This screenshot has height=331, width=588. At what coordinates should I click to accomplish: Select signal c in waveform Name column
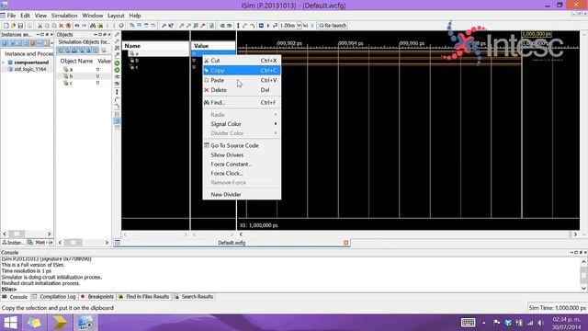[x=137, y=67]
